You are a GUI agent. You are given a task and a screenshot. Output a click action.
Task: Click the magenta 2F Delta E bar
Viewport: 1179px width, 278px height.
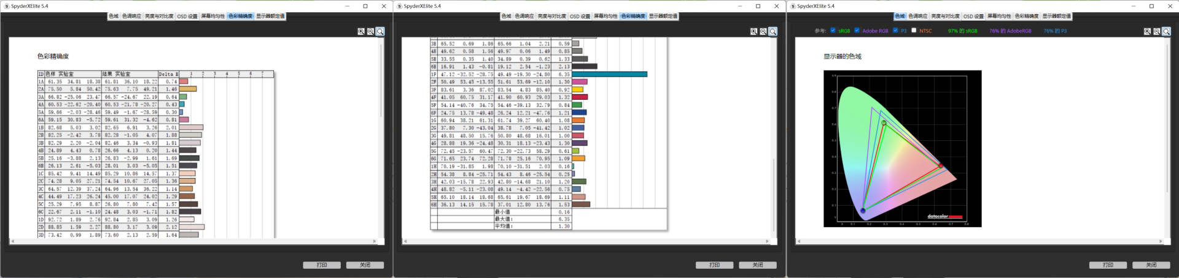click(580, 81)
